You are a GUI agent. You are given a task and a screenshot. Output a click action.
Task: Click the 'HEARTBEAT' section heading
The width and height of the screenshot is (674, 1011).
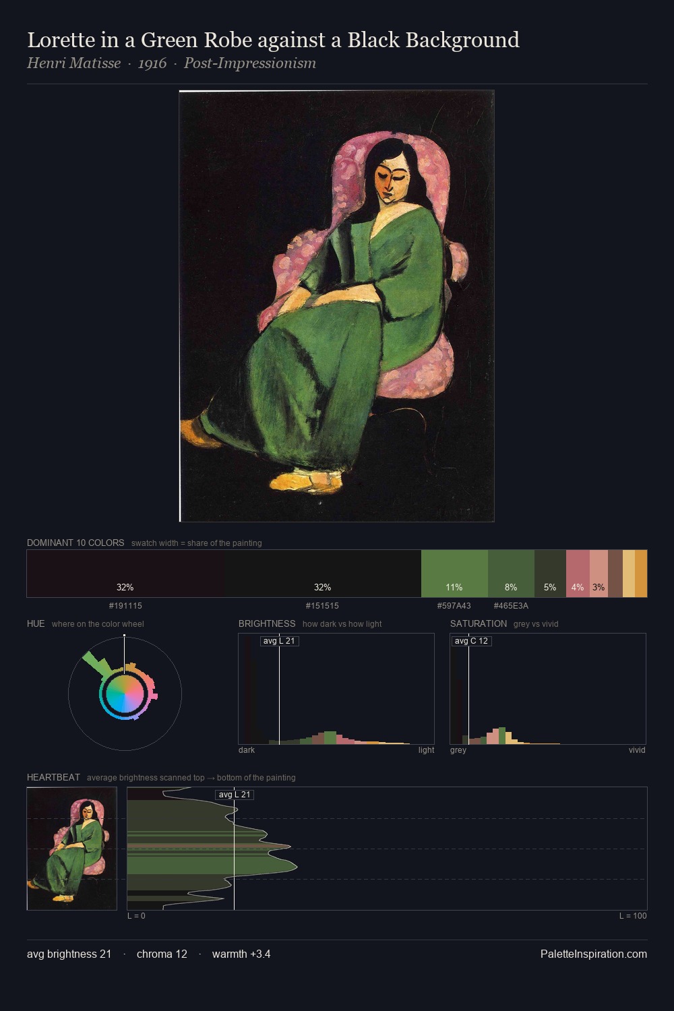[53, 777]
